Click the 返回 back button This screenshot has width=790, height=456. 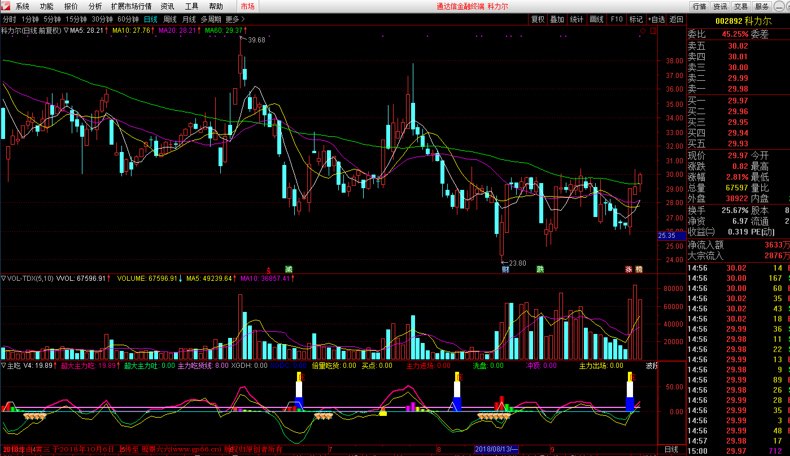point(676,19)
